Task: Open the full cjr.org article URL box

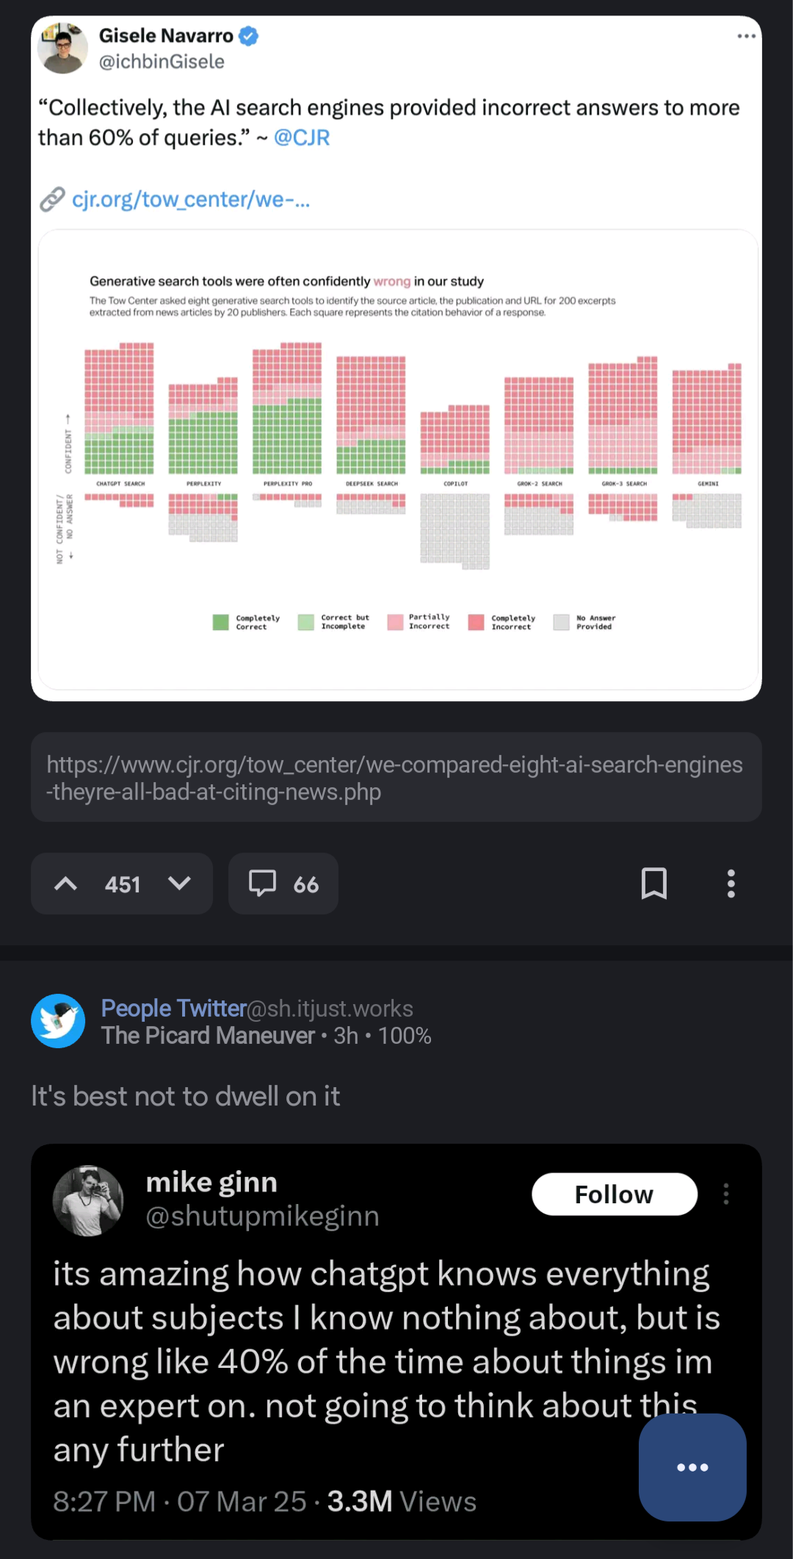Action: tap(396, 778)
